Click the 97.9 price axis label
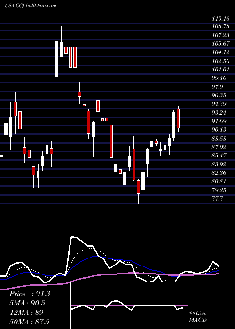The height and width of the screenshot is (329, 235). pyautogui.click(x=218, y=87)
